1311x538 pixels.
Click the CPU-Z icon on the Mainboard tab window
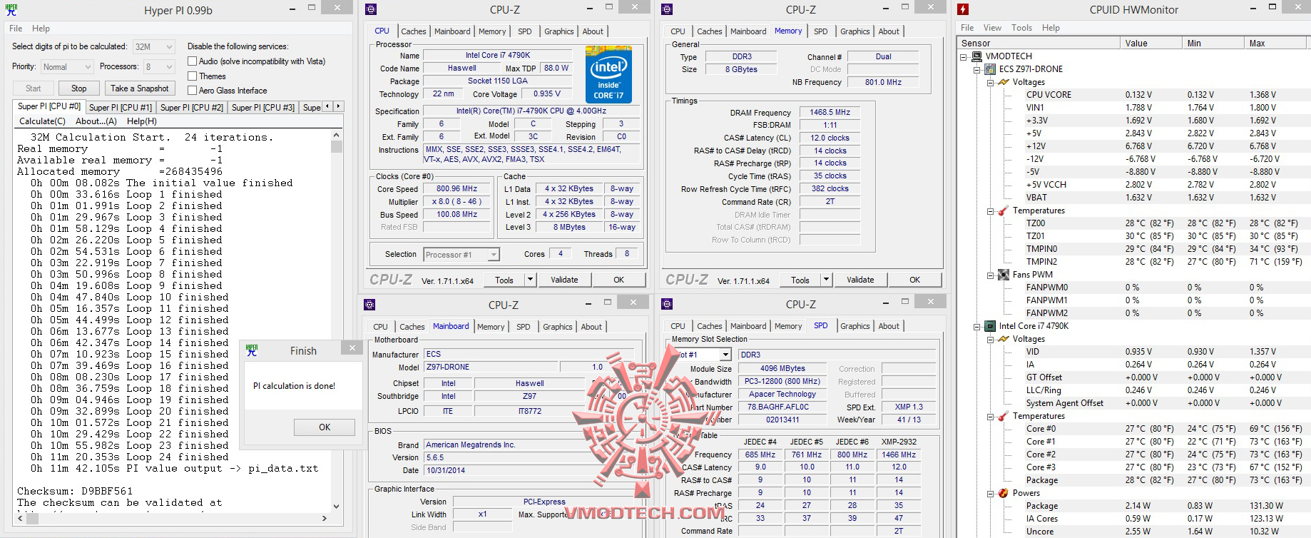(x=369, y=305)
